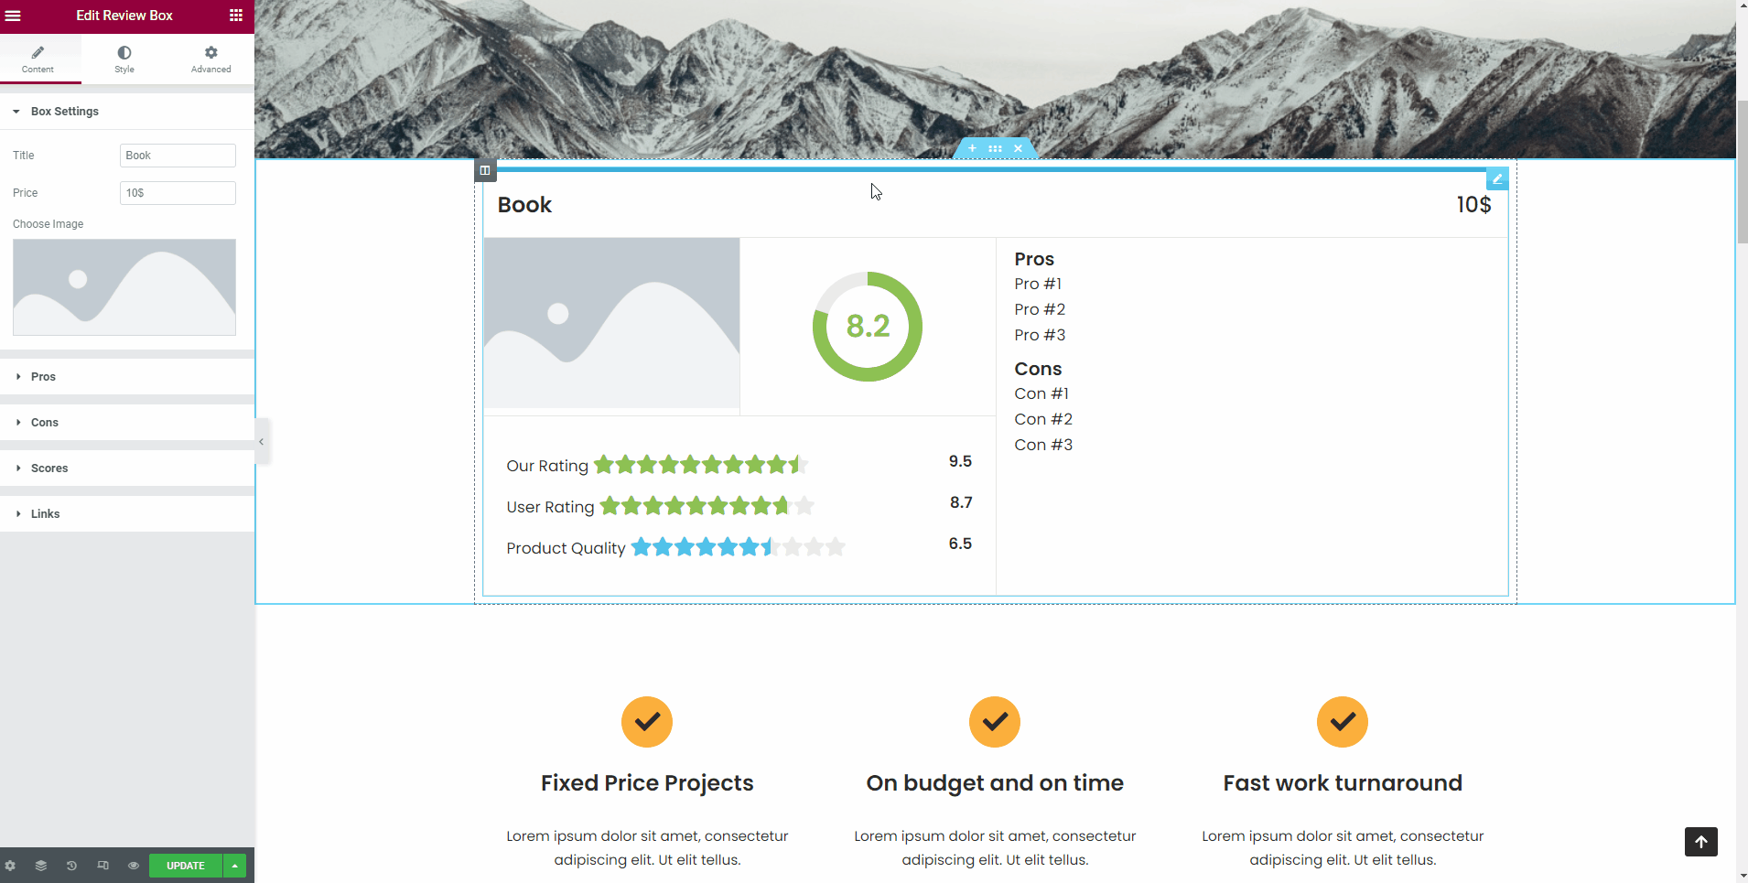Click the green UPDATE button

[x=186, y=866]
